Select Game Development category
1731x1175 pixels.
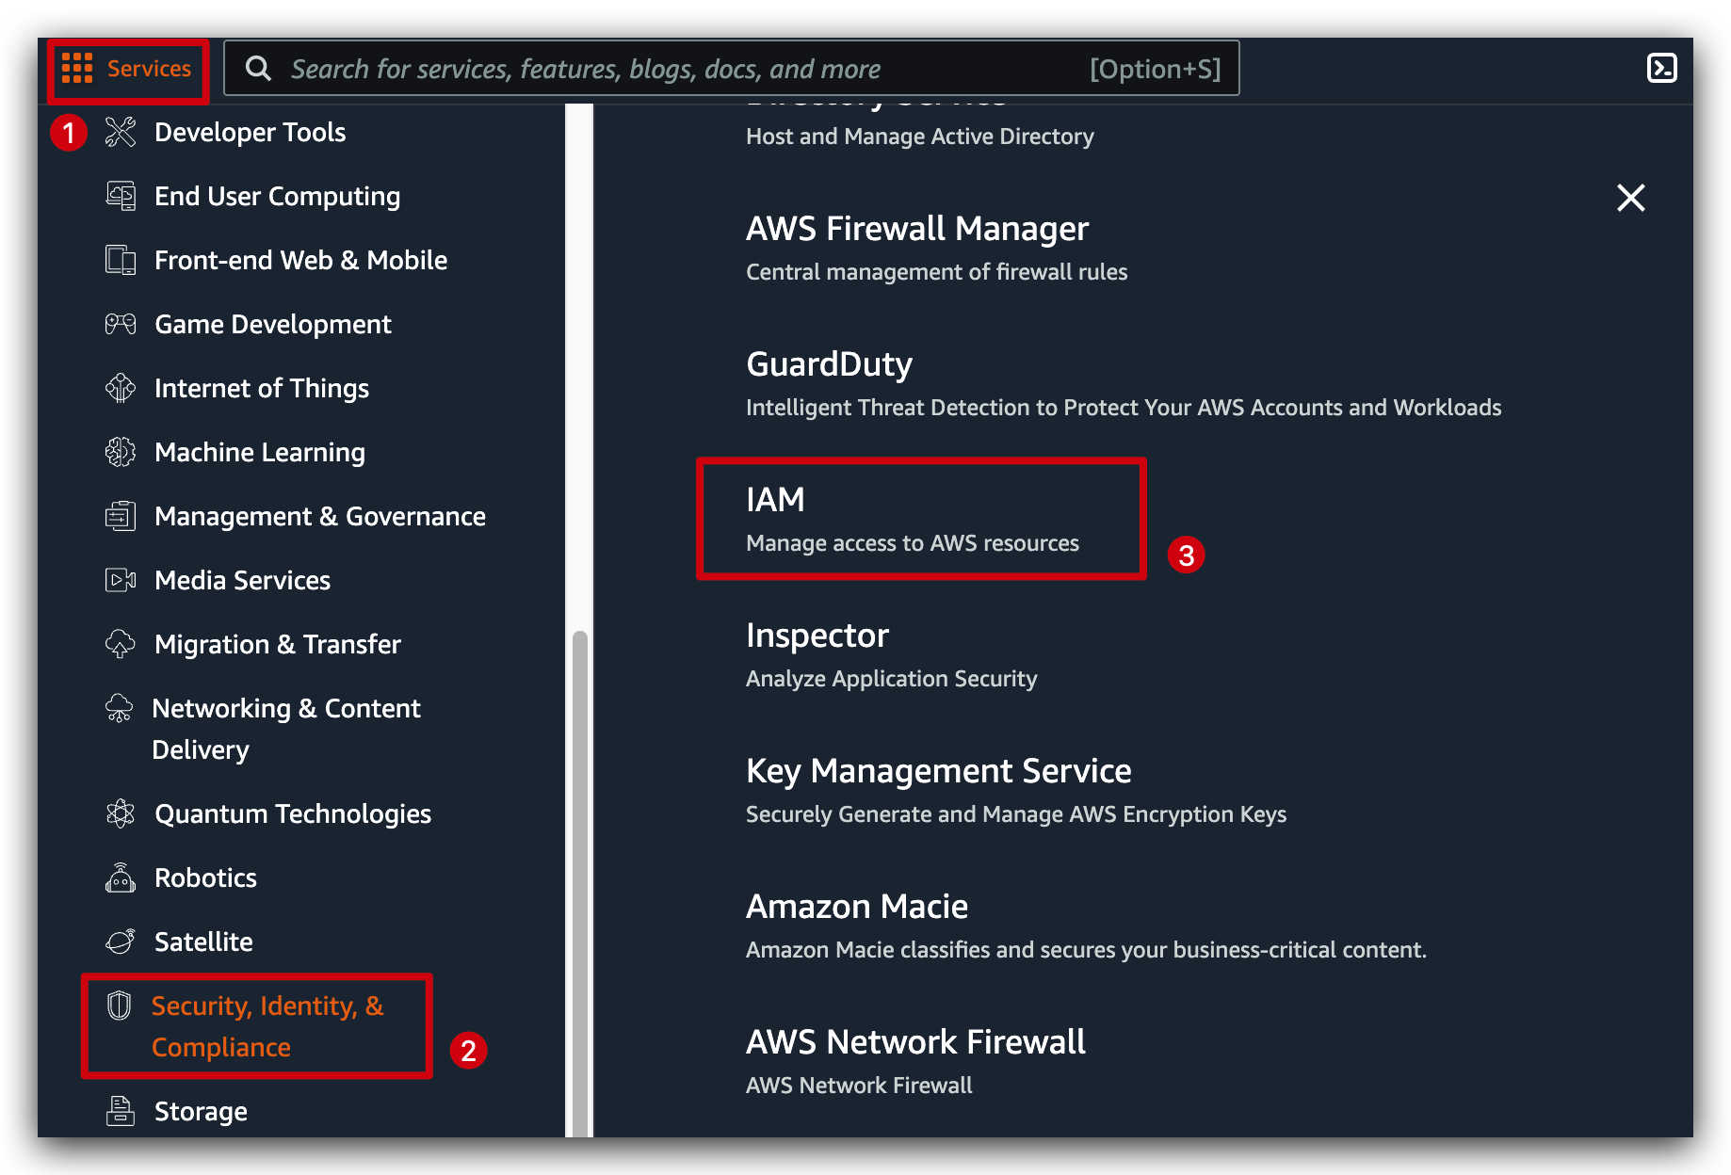273,324
